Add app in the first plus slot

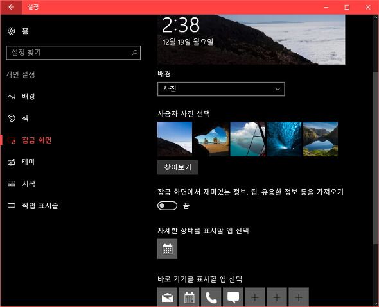pos(255,297)
